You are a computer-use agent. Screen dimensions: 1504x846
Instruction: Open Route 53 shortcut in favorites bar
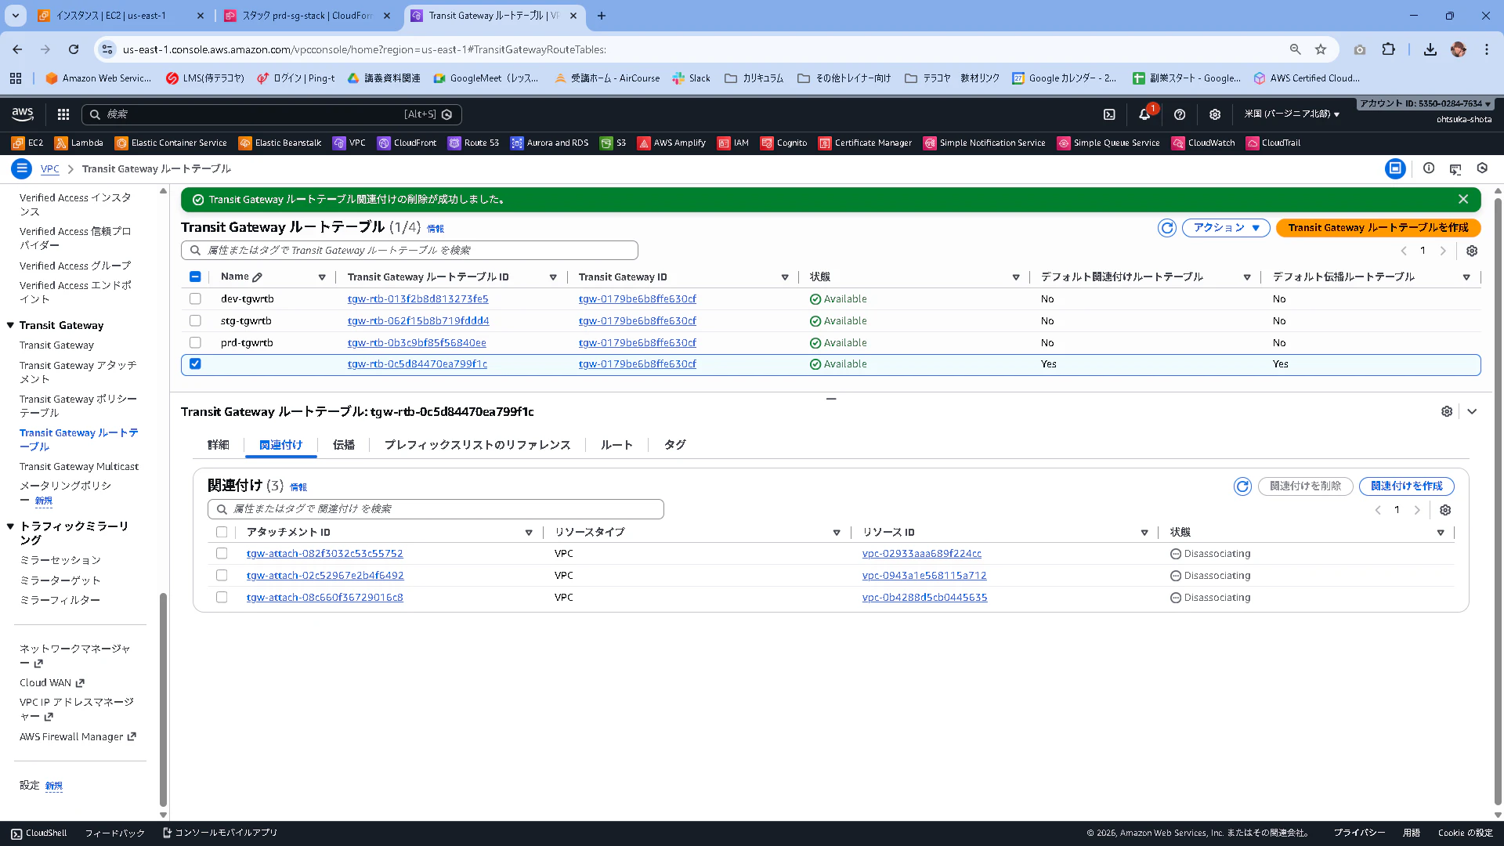coord(473,143)
